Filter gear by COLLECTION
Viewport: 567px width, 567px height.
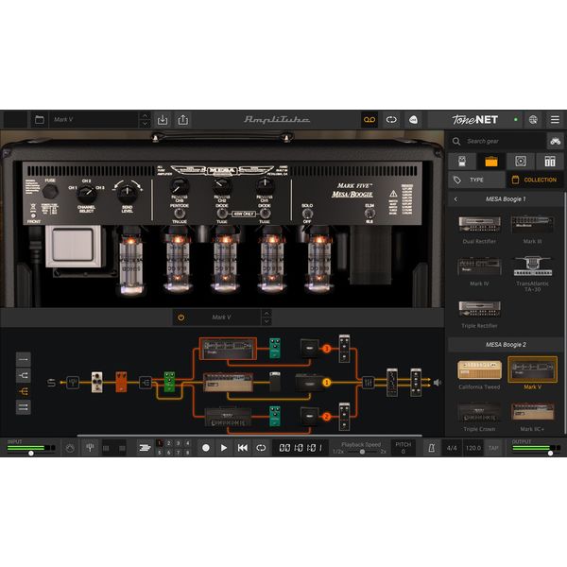(x=535, y=180)
